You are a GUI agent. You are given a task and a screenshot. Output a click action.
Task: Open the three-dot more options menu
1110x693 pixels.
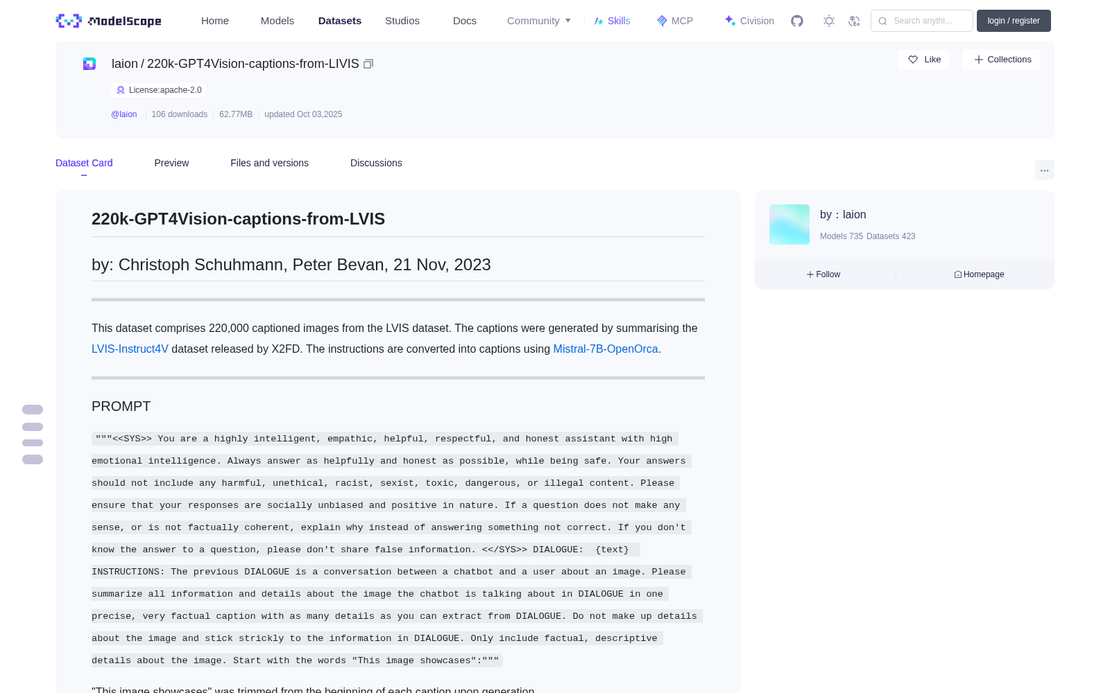[1044, 170]
